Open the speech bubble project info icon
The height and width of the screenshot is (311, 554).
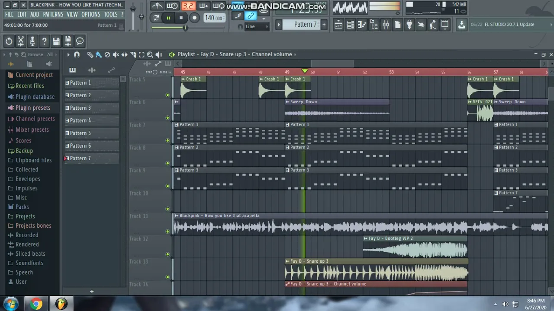(80, 41)
